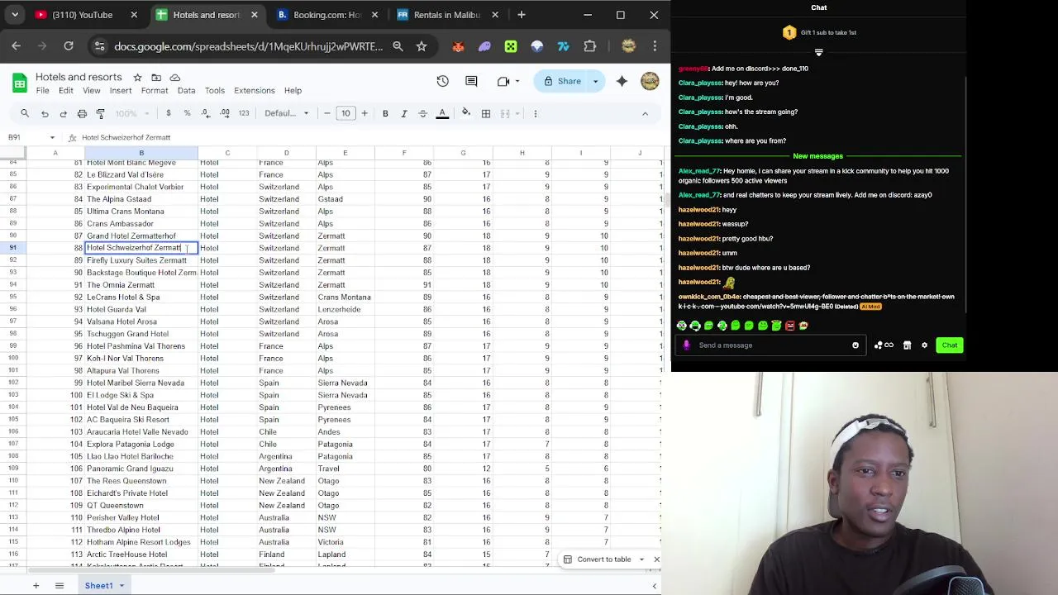Open the Gemini sparkle icon
1058x595 pixels.
pyautogui.click(x=622, y=81)
